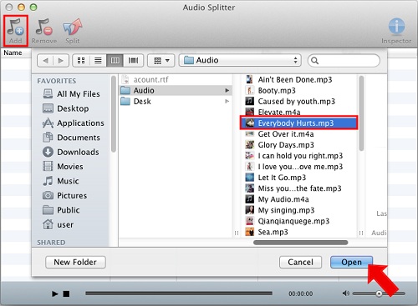
Task: Go forward with the right navigation arrow
Action: [61, 60]
